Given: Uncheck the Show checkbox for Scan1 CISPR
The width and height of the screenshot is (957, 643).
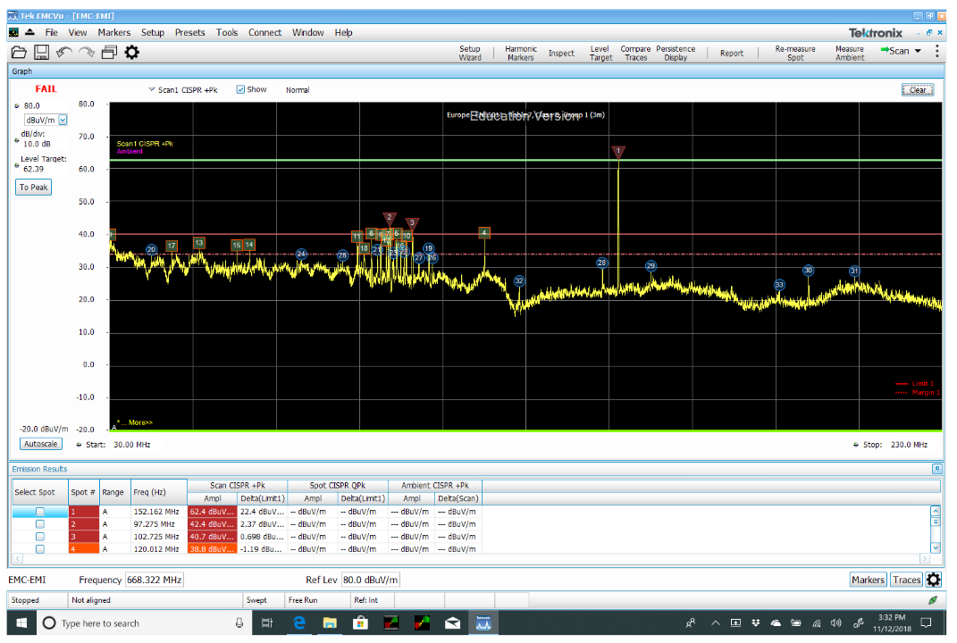Looking at the screenshot, I should 239,89.
